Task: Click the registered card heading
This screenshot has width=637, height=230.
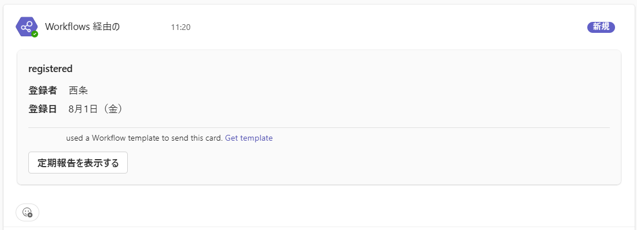Action: (50, 69)
